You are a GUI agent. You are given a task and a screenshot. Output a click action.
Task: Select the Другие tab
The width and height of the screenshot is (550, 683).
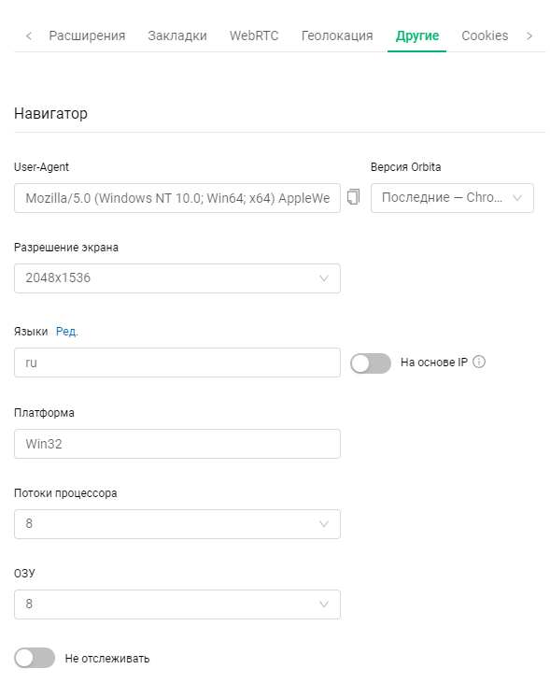(417, 36)
